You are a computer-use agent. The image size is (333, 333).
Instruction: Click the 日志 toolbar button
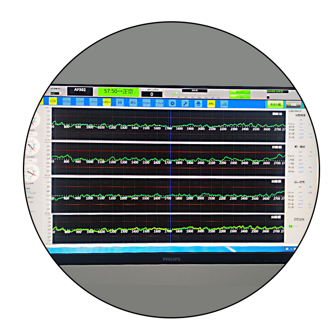click(x=224, y=104)
